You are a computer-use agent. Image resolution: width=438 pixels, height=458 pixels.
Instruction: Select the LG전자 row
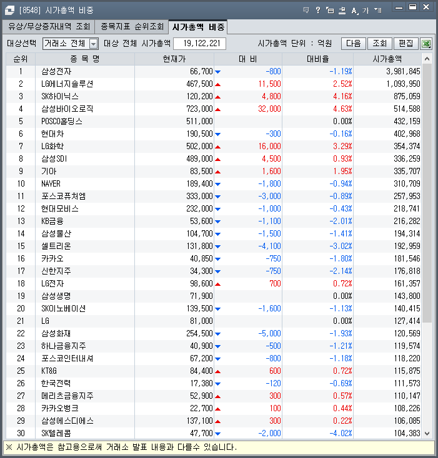(214, 284)
